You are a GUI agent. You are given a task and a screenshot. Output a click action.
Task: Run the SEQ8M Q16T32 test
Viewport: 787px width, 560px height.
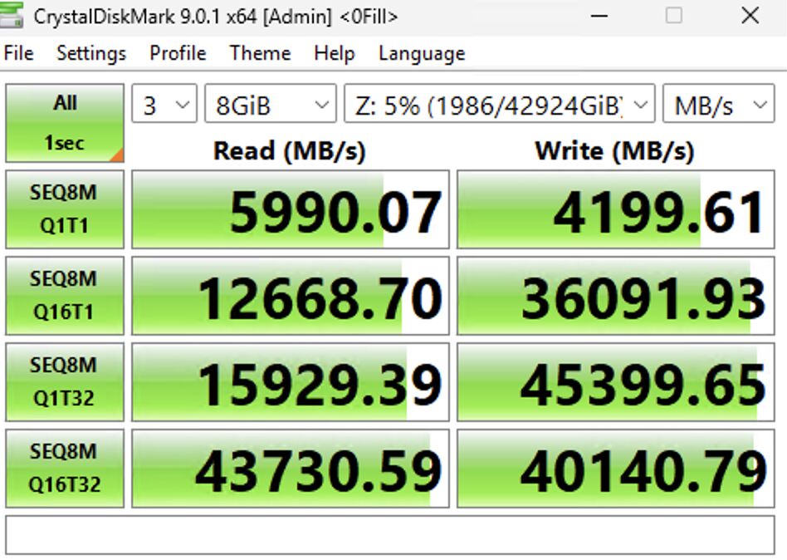[64, 469]
